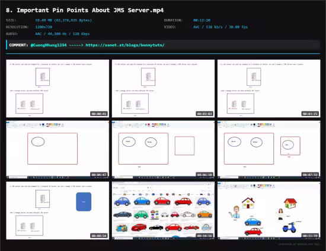Click the AUDIO: label
The image size is (326, 251).
click(12, 34)
